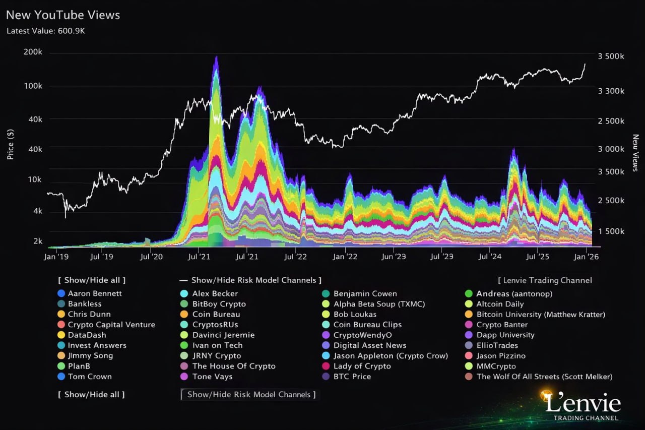The image size is (645, 430).
Task: Click the bottom Show/Hide all button
Action: (91, 395)
